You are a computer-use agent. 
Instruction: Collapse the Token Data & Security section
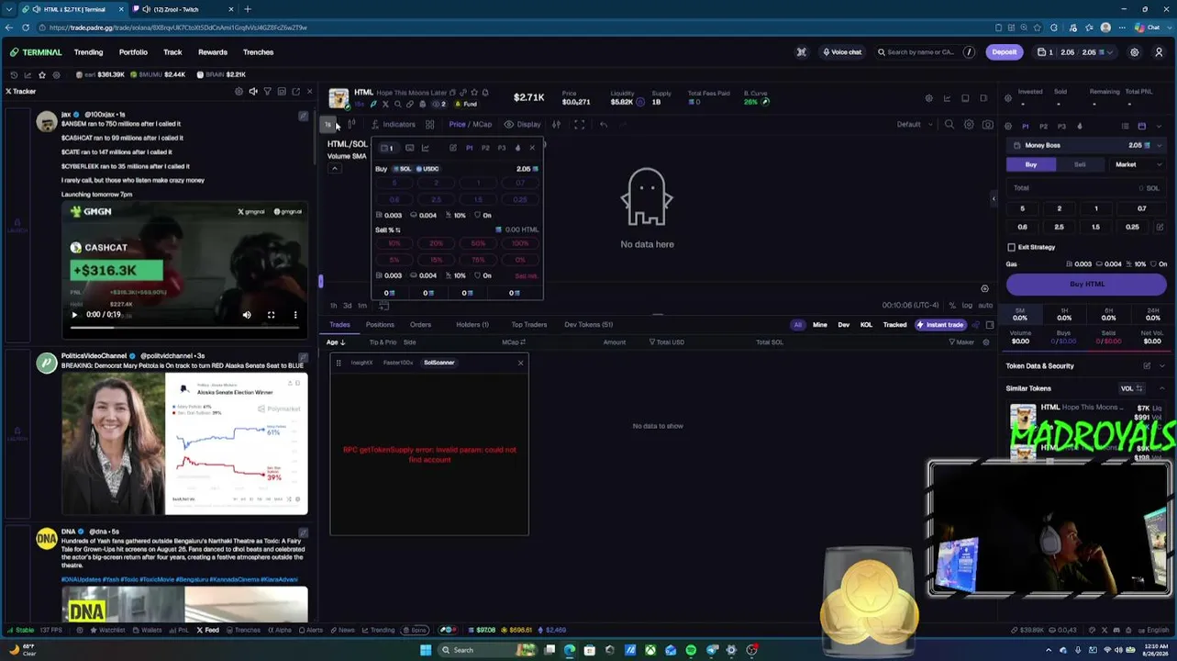click(x=1161, y=365)
